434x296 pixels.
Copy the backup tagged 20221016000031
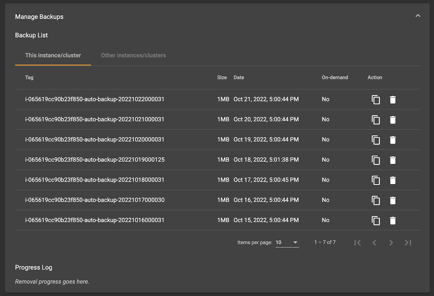coord(376,220)
